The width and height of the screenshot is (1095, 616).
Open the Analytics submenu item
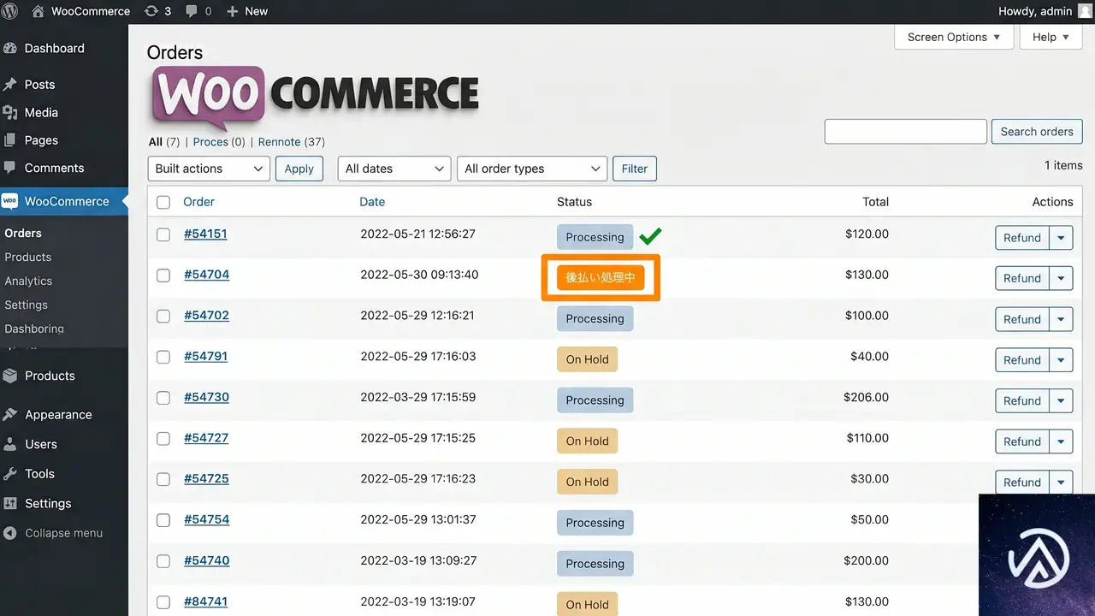tap(28, 281)
